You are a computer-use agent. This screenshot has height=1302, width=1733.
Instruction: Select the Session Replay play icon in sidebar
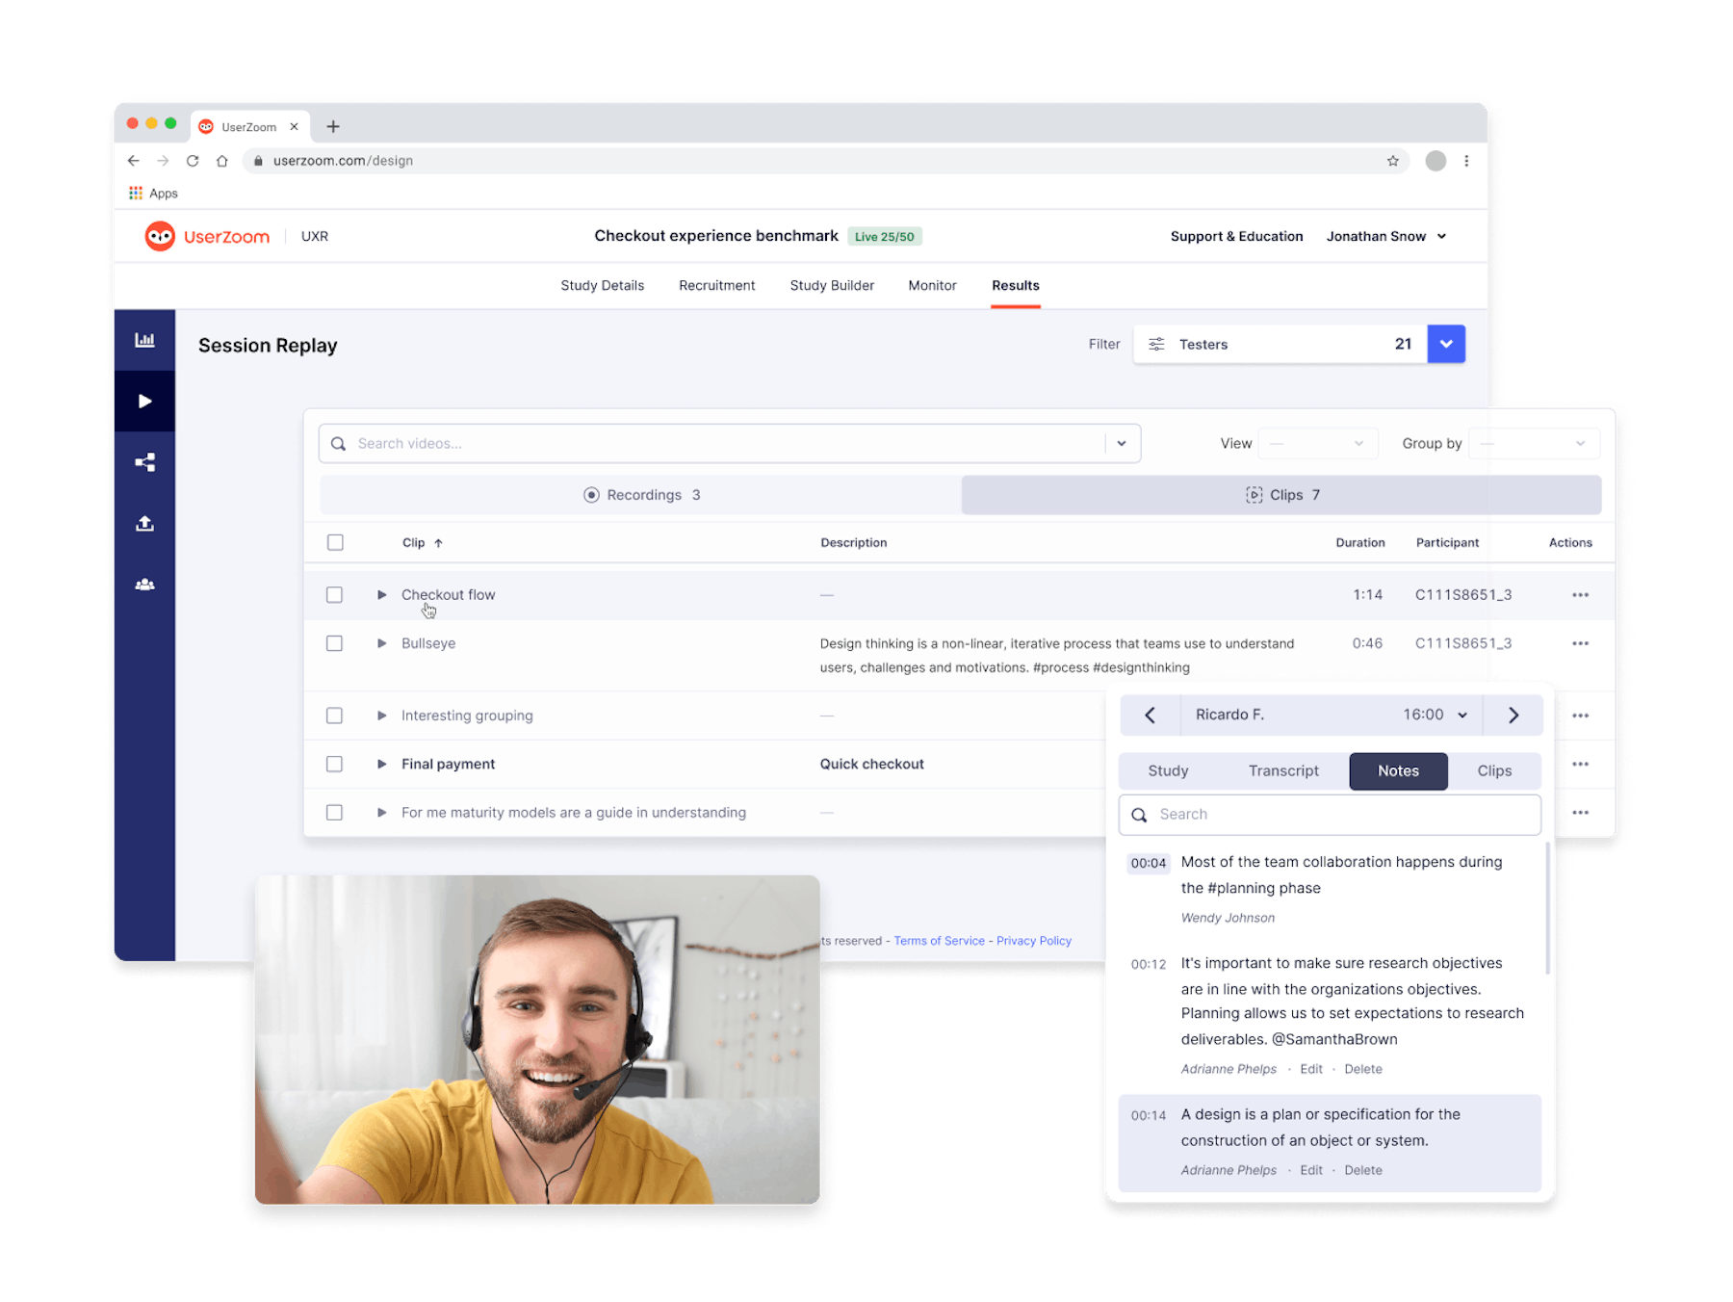coord(144,401)
